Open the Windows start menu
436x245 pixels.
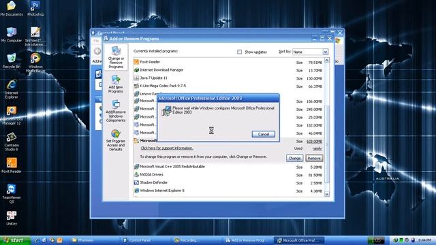click(15, 240)
